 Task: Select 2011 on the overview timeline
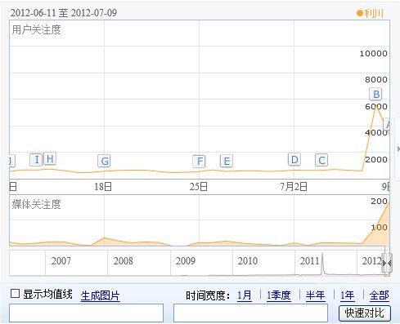(x=309, y=261)
